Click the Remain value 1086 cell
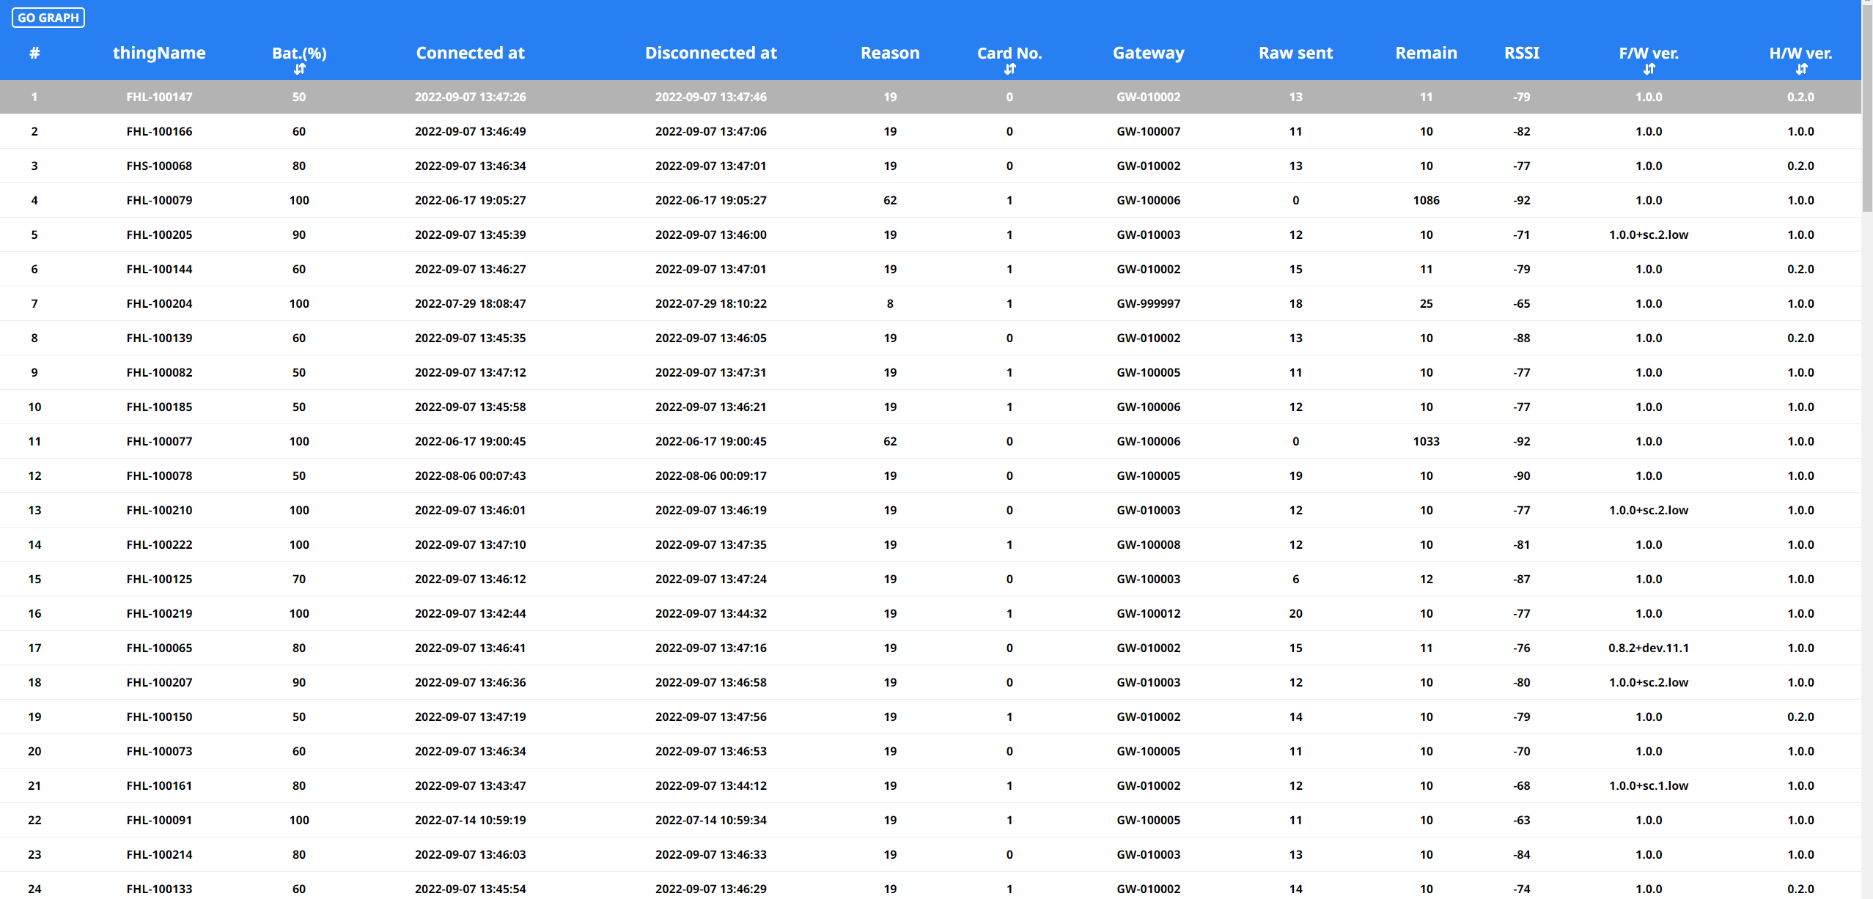The image size is (1873, 899). tap(1426, 200)
